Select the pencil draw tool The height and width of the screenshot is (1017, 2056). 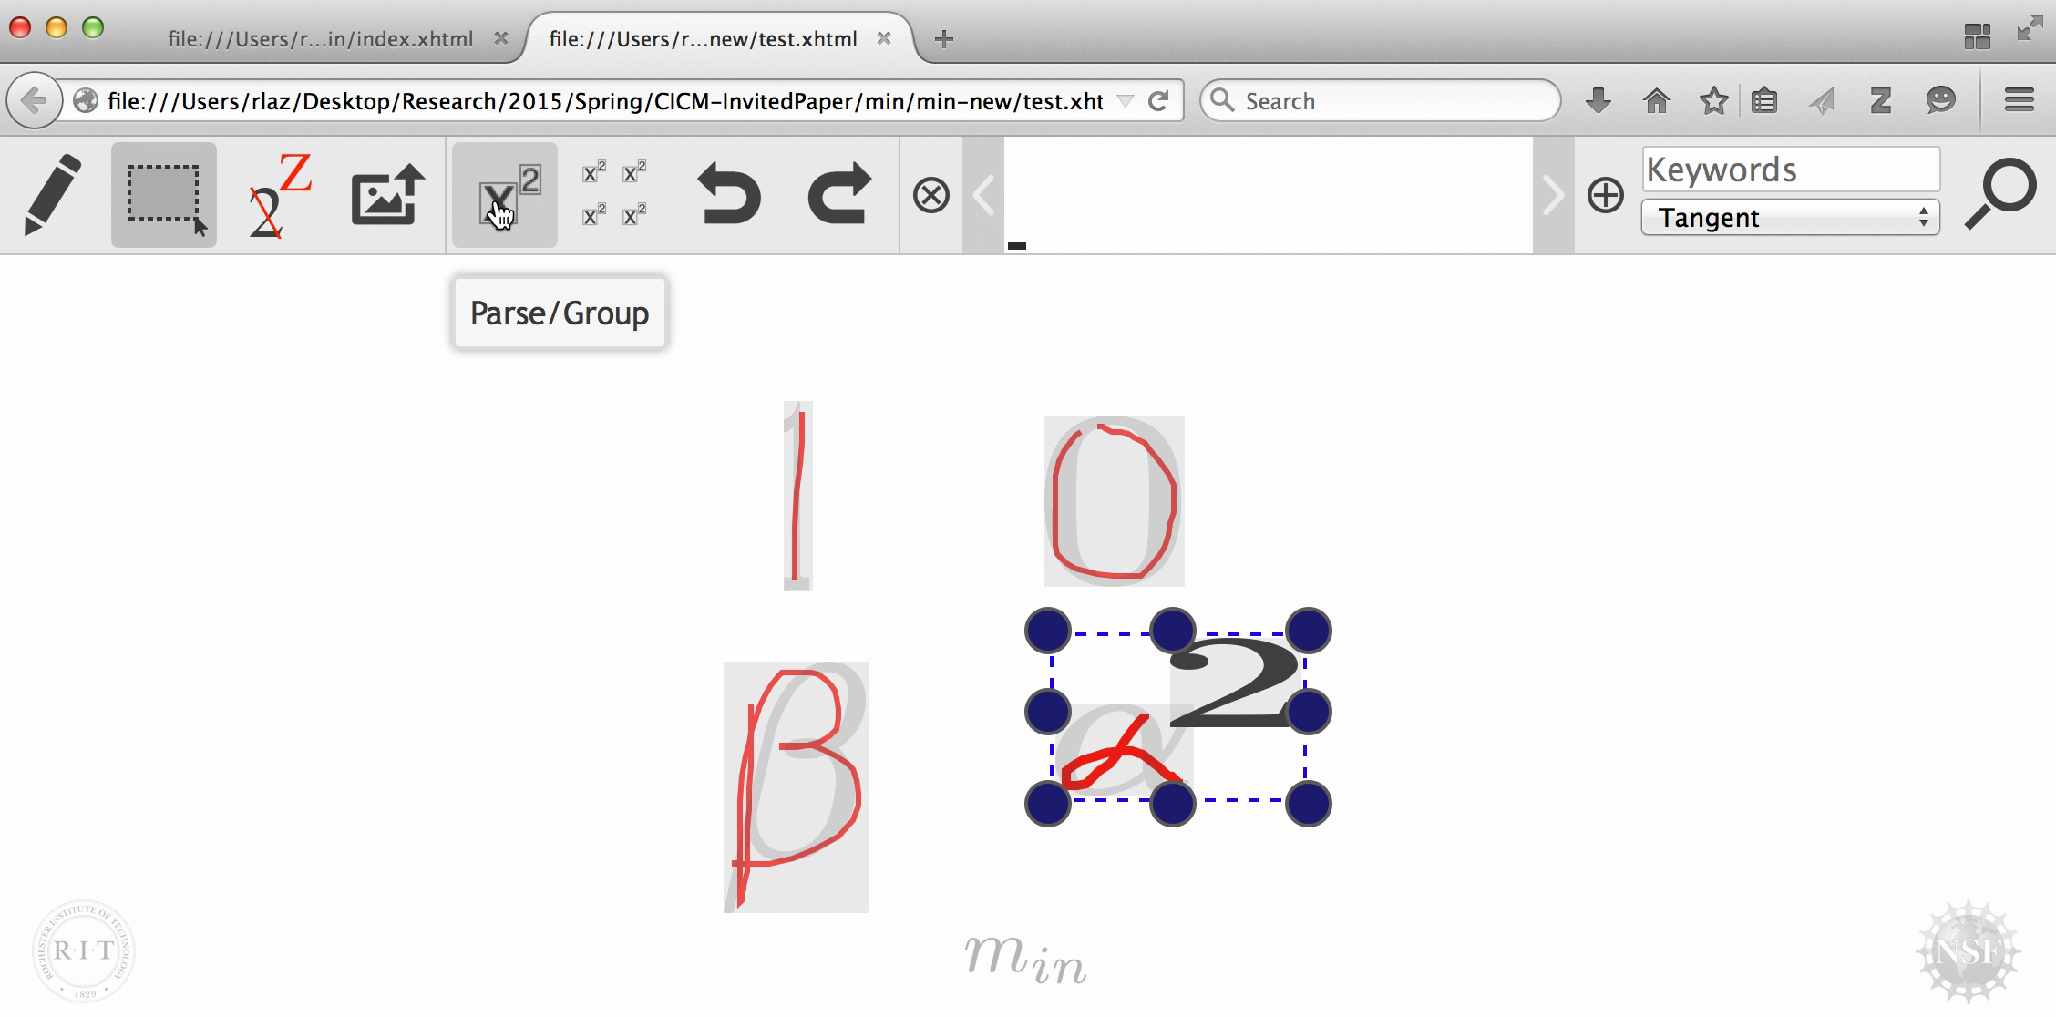52,195
